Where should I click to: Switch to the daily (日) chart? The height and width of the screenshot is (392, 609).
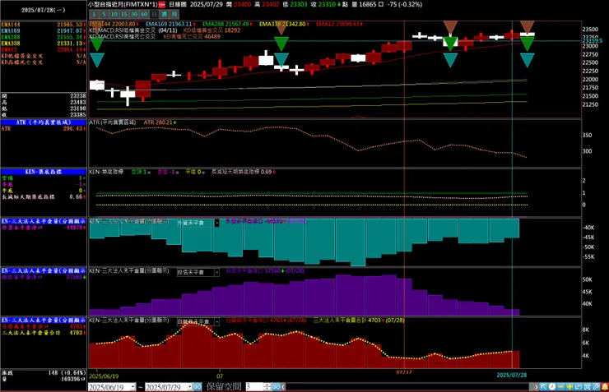pyautogui.click(x=154, y=14)
